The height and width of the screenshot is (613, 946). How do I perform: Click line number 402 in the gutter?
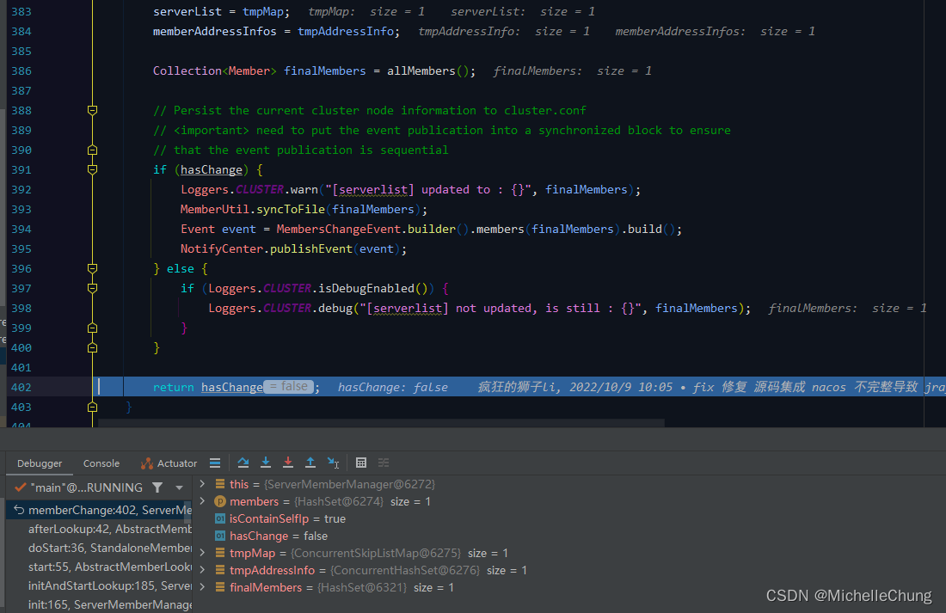coord(21,388)
